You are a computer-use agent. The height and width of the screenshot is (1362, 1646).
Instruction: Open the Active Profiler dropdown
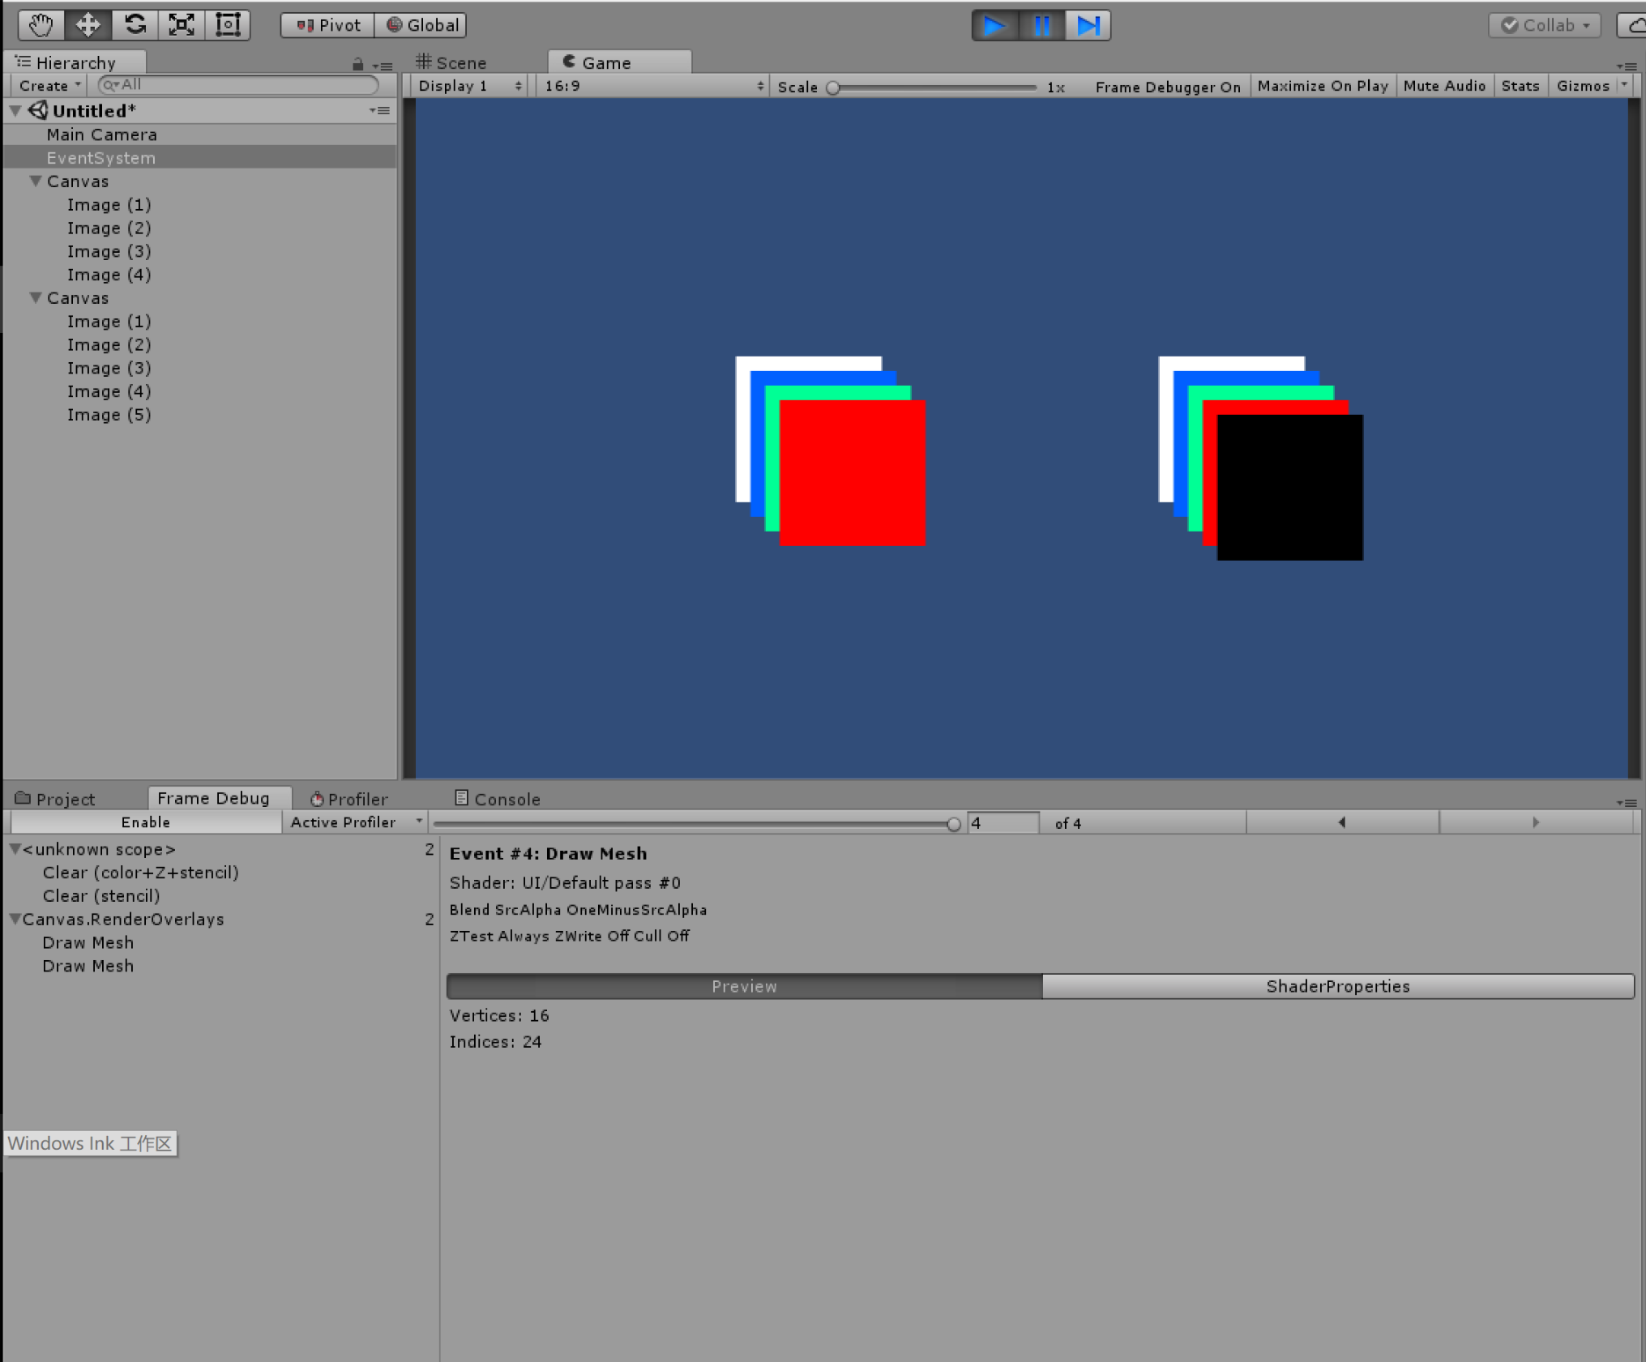coord(355,822)
